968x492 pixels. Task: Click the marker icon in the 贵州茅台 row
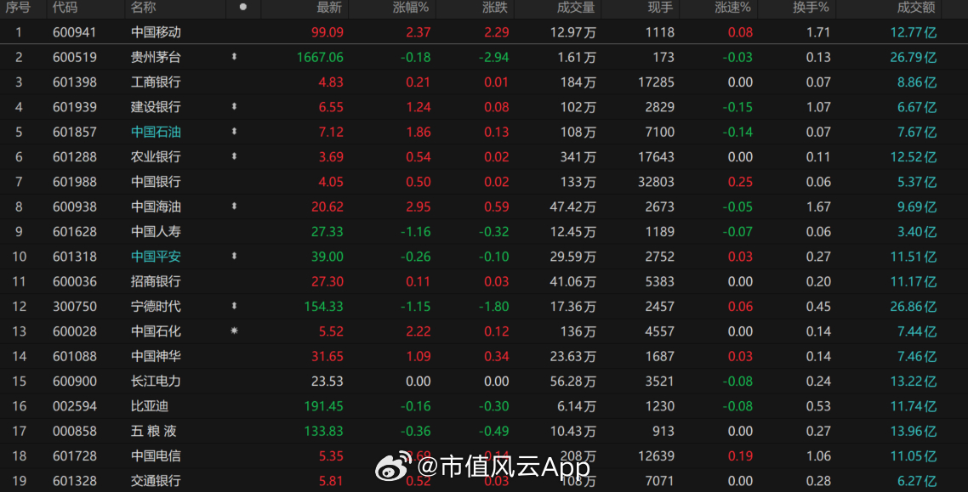click(x=234, y=57)
